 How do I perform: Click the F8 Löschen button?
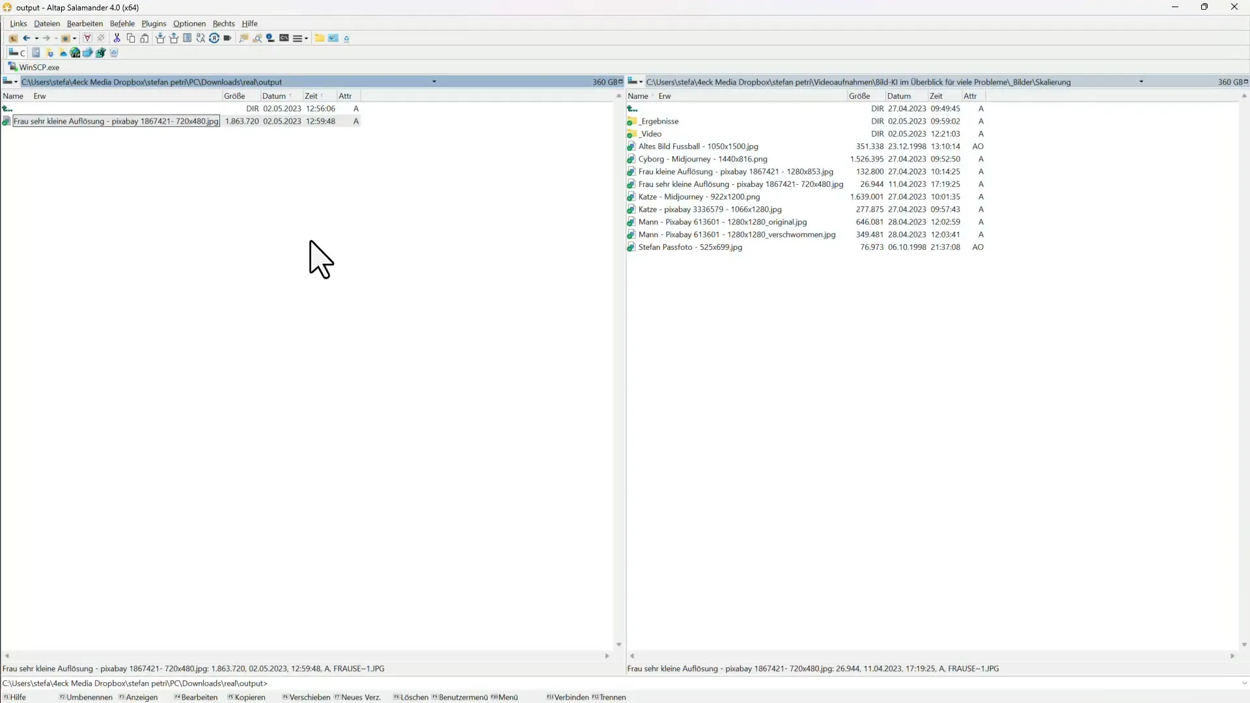pyautogui.click(x=411, y=697)
